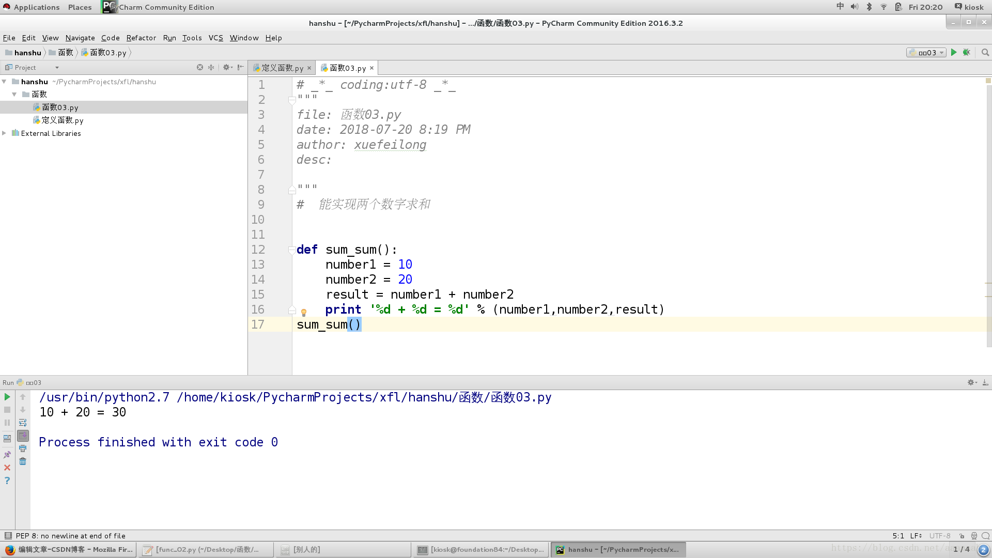Collapse the def sum_sum fold marker
Screen dimensions: 992x558
click(x=291, y=250)
